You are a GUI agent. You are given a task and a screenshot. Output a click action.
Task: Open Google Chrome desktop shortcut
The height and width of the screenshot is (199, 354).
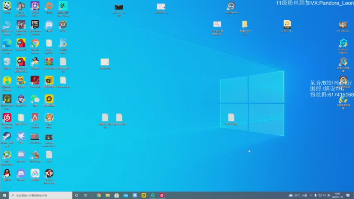point(35,43)
